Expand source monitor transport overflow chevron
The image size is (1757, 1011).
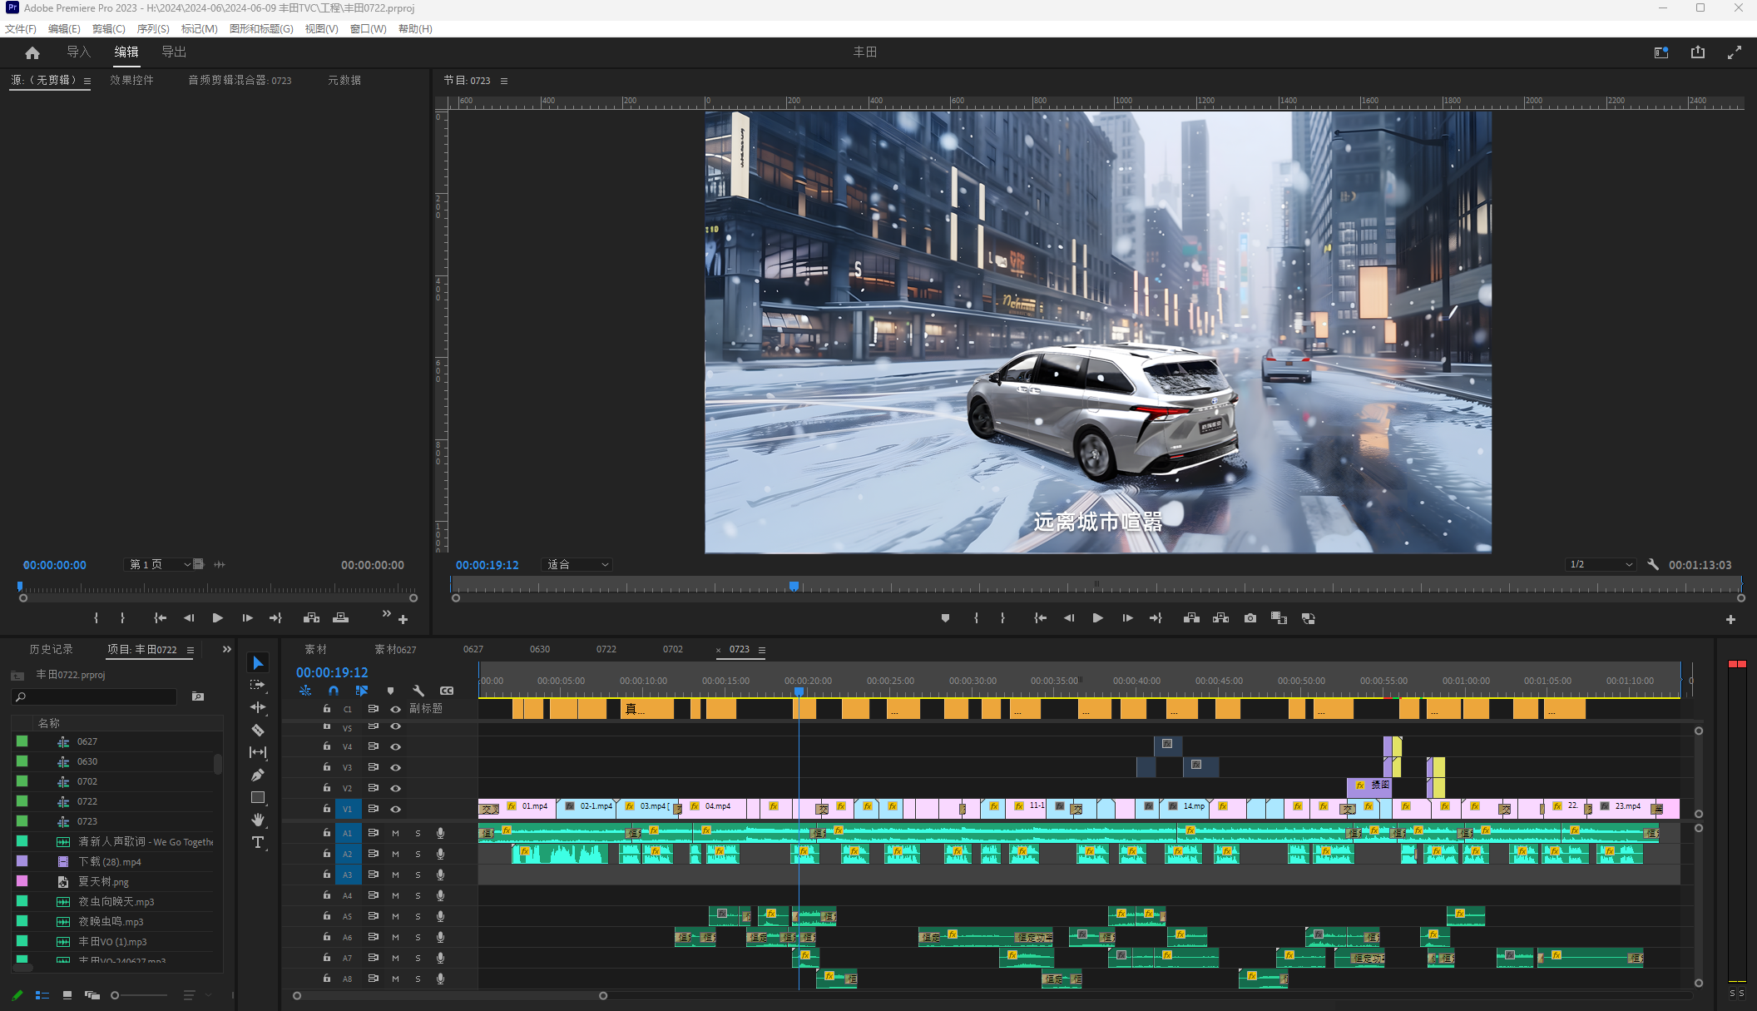click(x=386, y=613)
